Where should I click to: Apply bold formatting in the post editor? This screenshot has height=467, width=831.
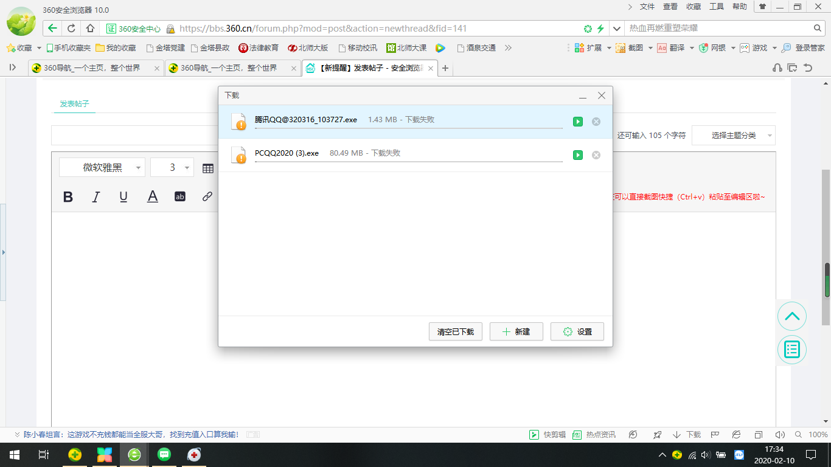(68, 196)
